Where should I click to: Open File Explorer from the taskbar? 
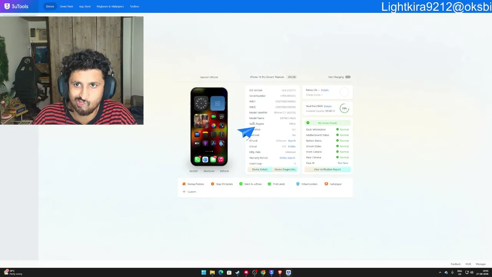point(212,272)
